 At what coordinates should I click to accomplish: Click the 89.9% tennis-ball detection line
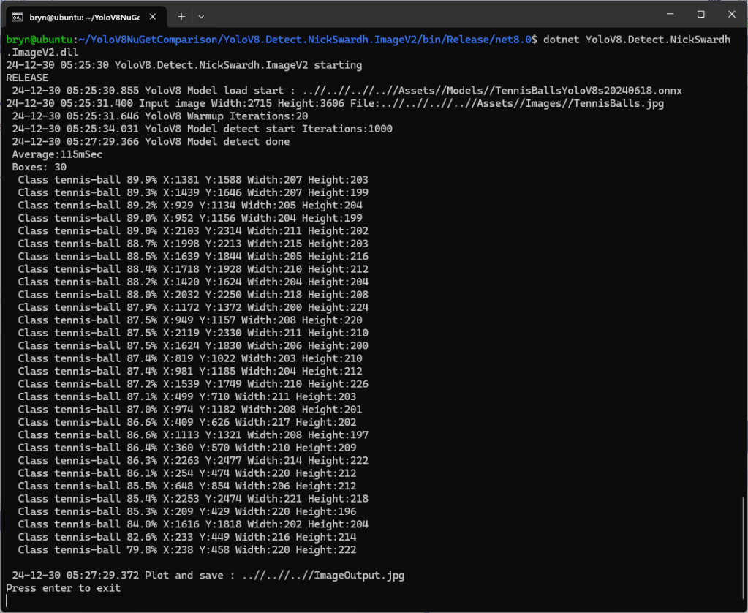[x=193, y=180]
